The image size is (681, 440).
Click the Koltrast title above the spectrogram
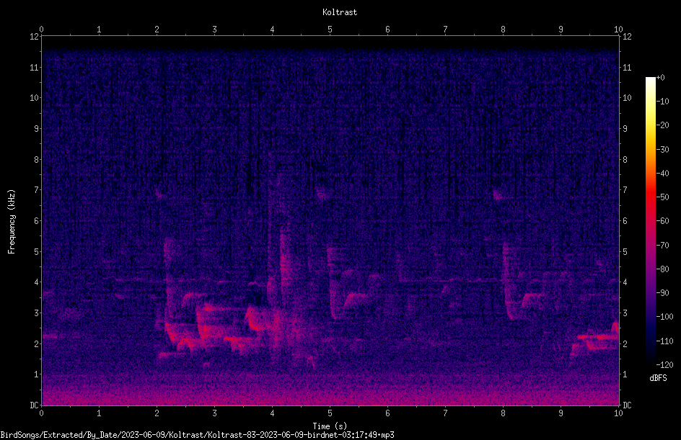coord(340,12)
